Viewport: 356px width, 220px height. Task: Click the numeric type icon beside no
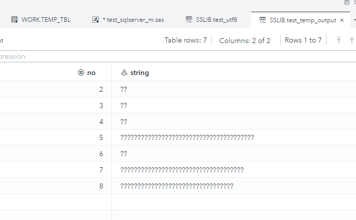[80, 73]
